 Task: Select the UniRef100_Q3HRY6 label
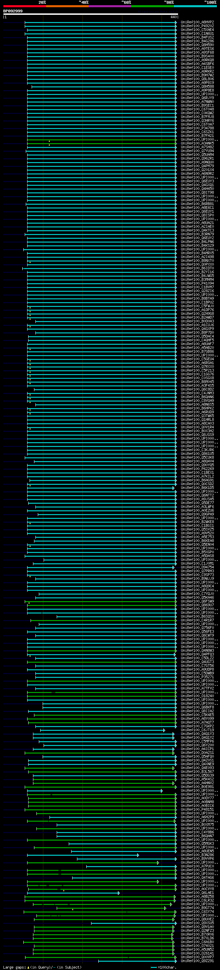(x=197, y=120)
